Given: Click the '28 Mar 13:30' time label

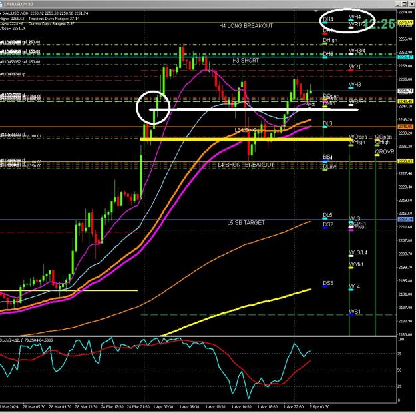Looking at the screenshot, I should tap(85, 406).
